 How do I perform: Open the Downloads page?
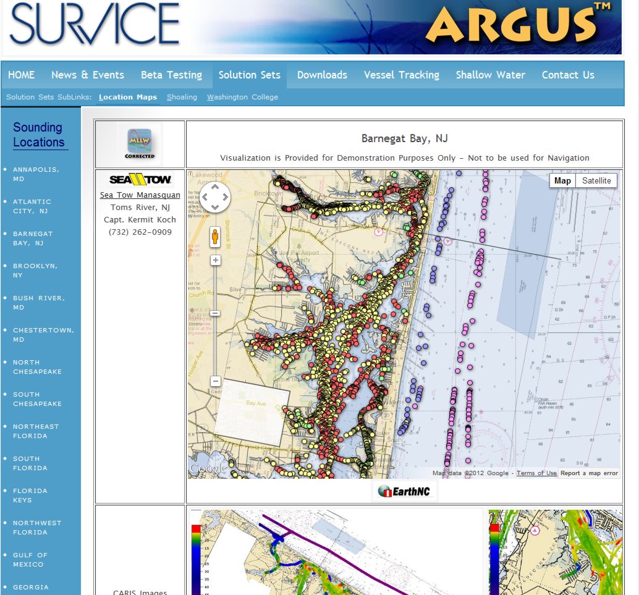[322, 75]
